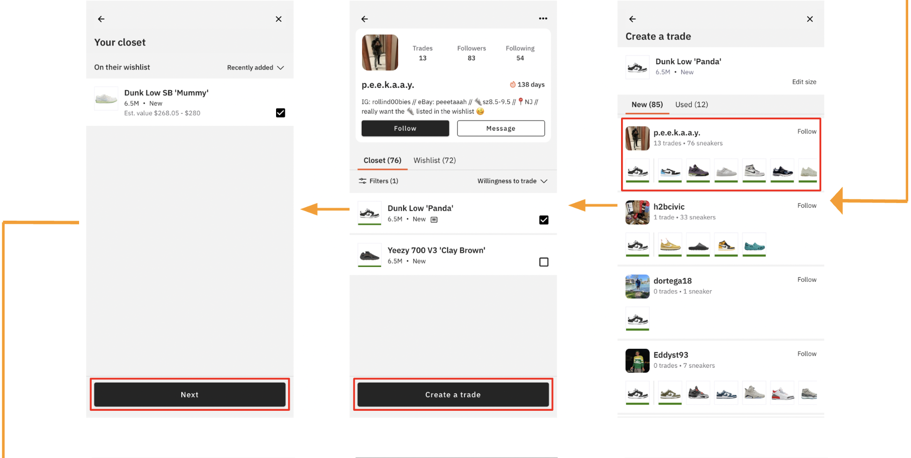Go back from the p.e.e.k.a.a.y. profile
Image resolution: width=911 pixels, height=458 pixels.
364,19
